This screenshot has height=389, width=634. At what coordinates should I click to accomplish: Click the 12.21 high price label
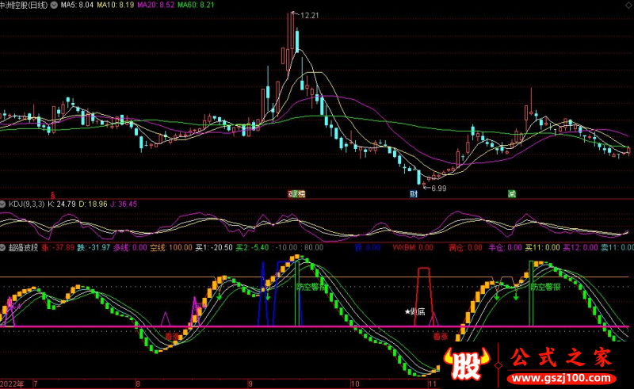click(x=307, y=15)
